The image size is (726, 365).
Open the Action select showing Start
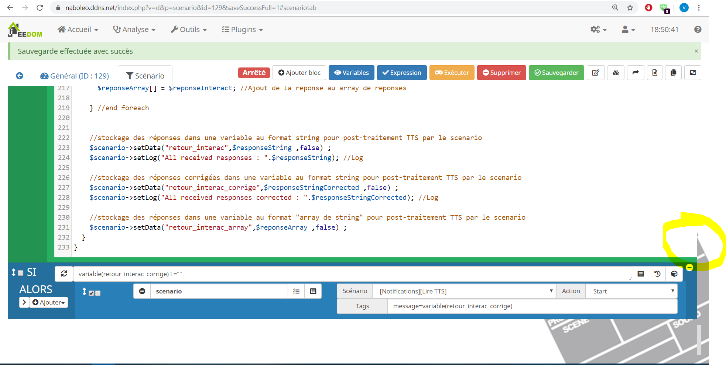click(x=631, y=291)
